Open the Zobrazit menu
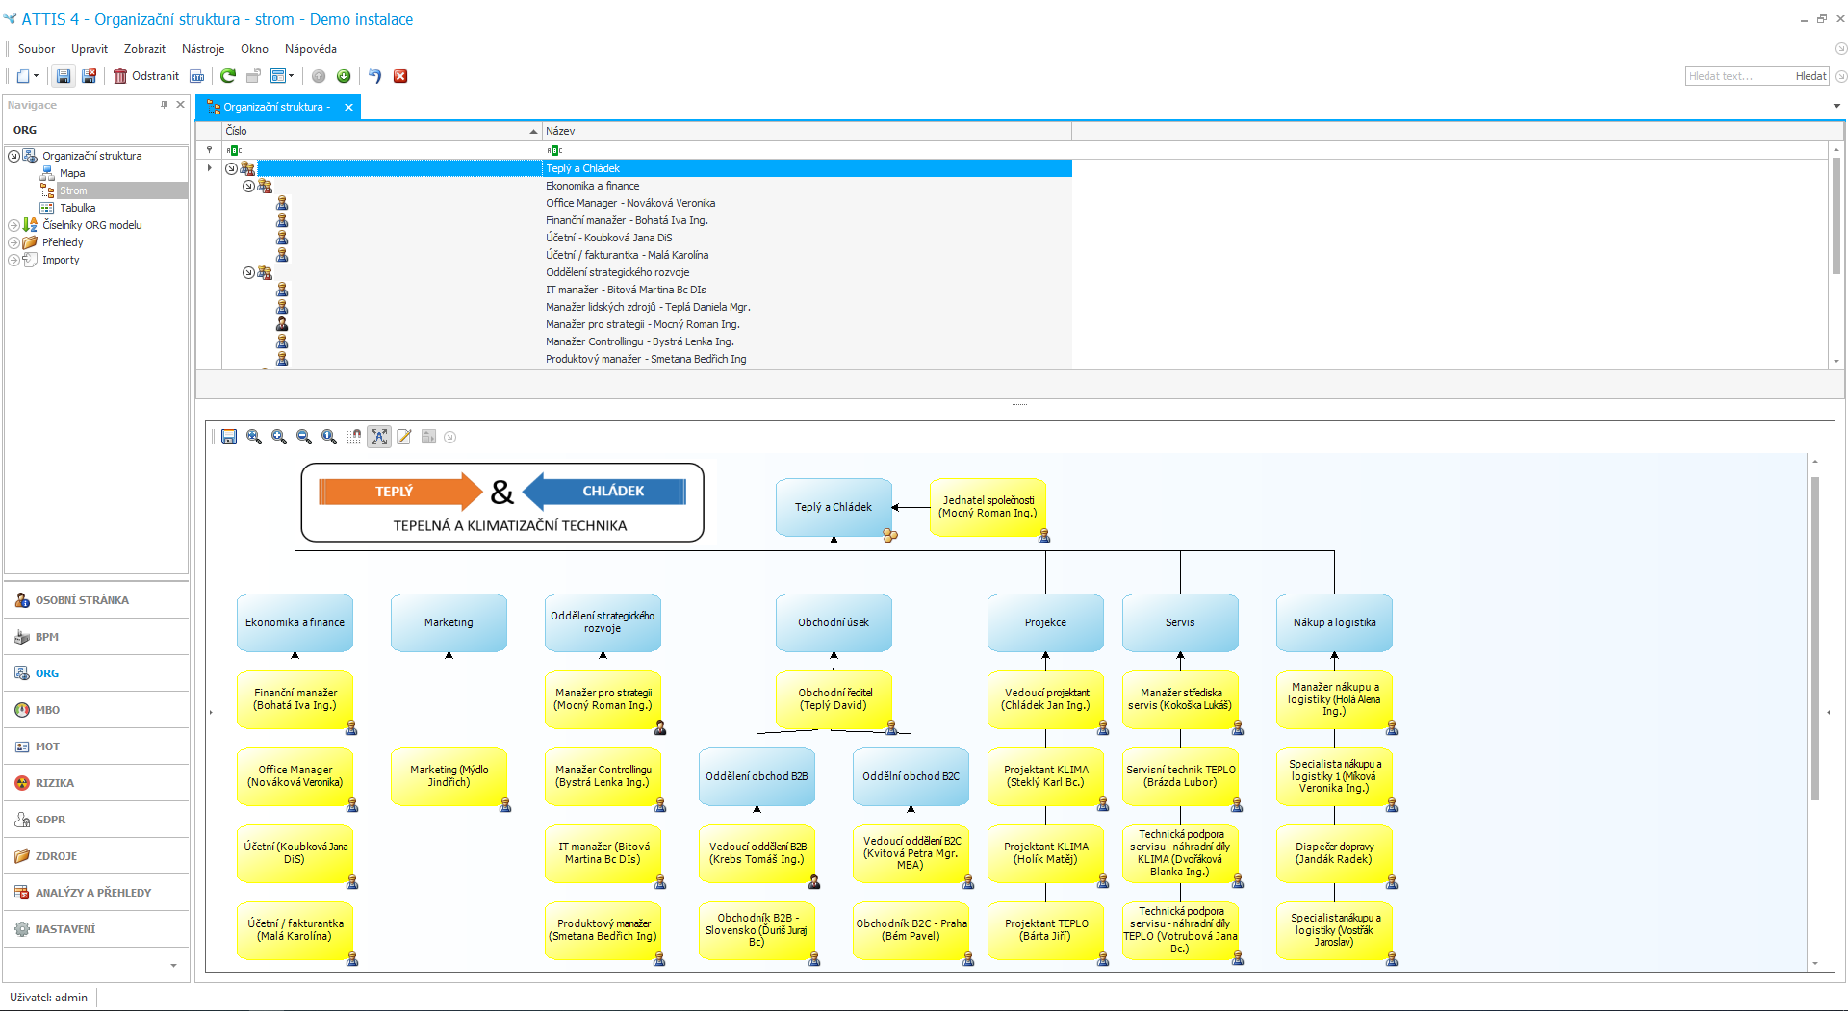The image size is (1848, 1011). coord(144,49)
